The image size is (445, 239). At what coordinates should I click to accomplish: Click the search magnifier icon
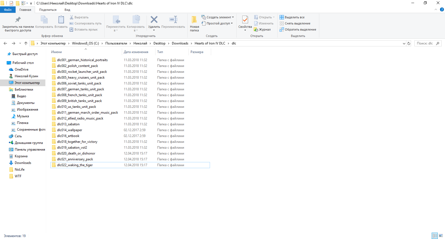[438, 43]
